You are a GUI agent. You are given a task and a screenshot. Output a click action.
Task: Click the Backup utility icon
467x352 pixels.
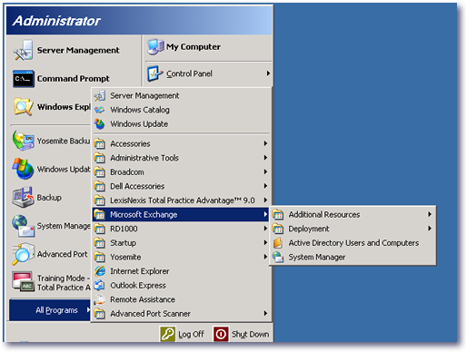(x=23, y=197)
